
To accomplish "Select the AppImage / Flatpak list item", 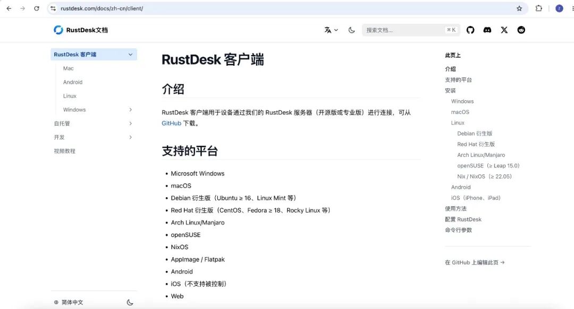I will [x=198, y=259].
